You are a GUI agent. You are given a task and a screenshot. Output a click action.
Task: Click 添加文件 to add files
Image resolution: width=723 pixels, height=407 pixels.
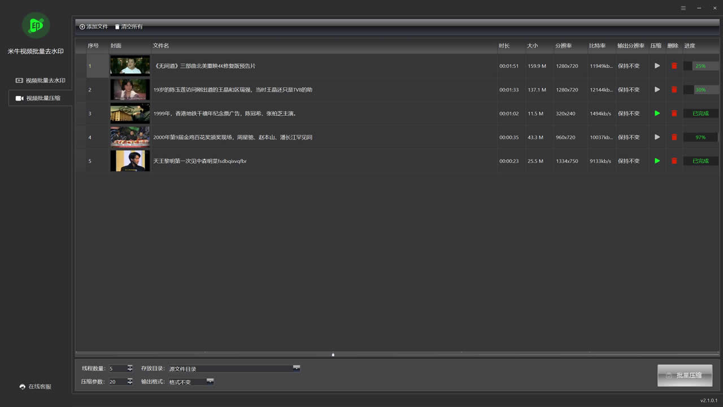[x=94, y=27]
